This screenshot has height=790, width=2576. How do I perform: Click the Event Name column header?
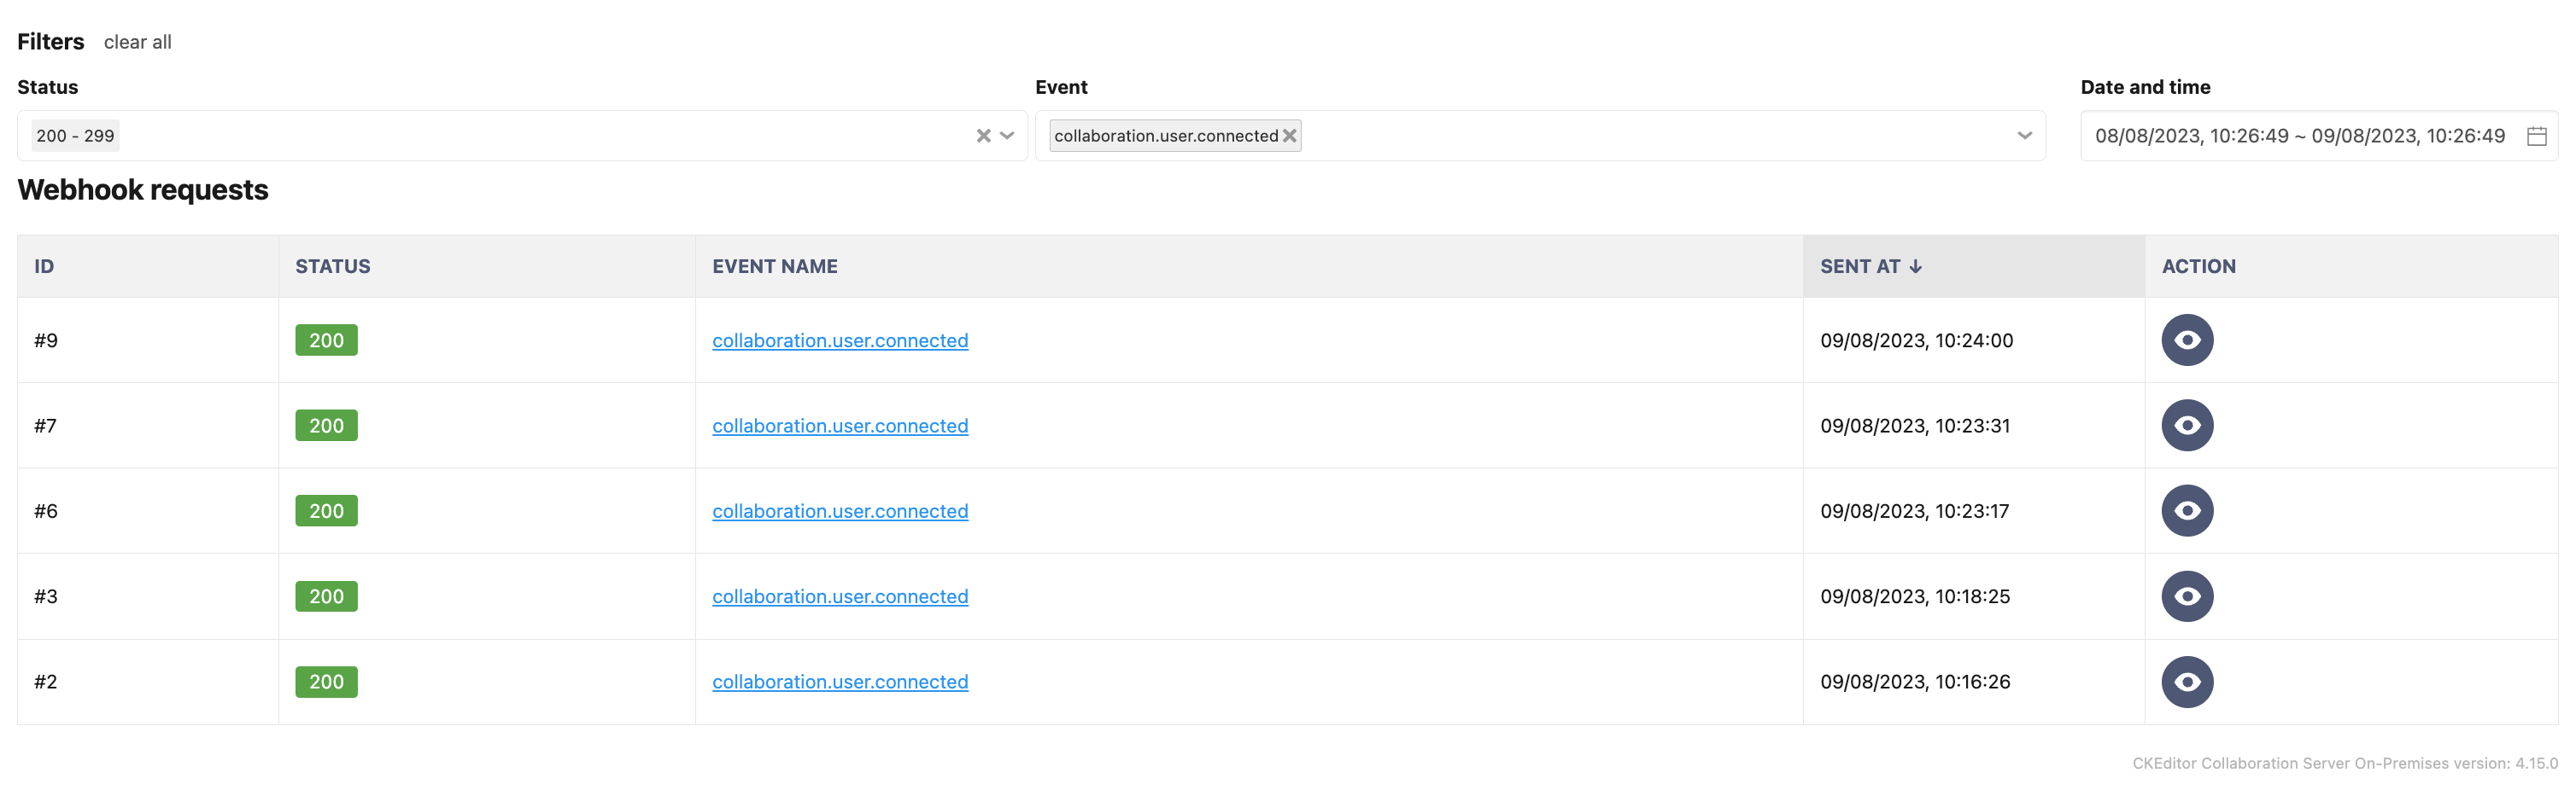coord(775,267)
